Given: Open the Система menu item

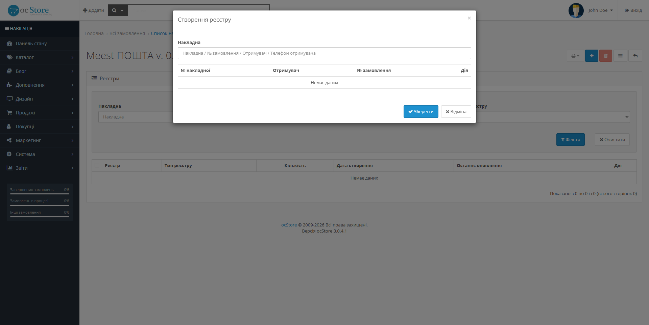Looking at the screenshot, I should [40, 154].
